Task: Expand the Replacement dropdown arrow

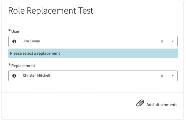Action: point(173,76)
